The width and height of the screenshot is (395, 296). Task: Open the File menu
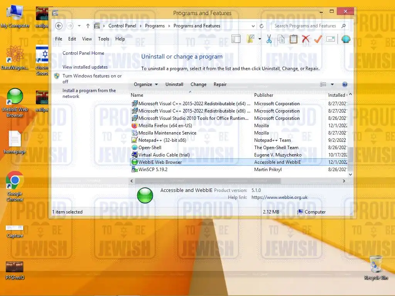59,39
